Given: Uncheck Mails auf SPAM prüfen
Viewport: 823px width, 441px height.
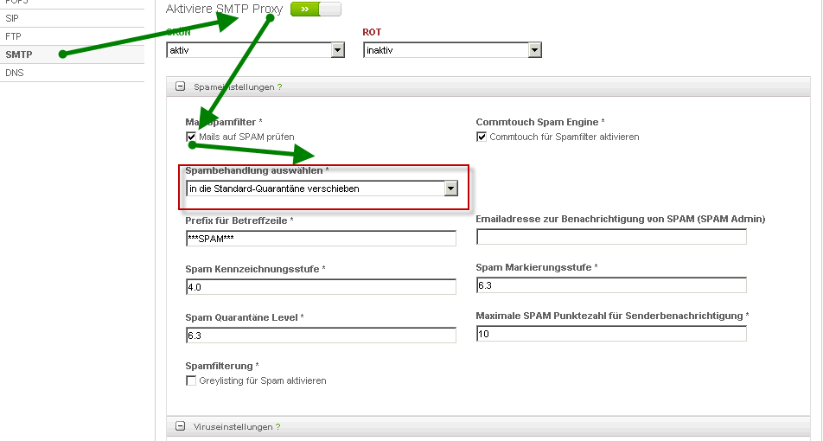Looking at the screenshot, I should pyautogui.click(x=191, y=137).
